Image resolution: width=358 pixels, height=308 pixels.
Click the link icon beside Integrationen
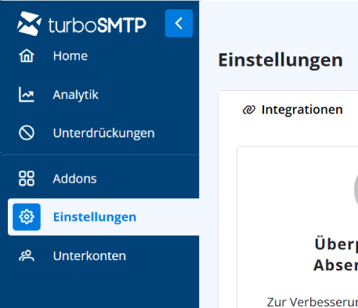tap(249, 110)
